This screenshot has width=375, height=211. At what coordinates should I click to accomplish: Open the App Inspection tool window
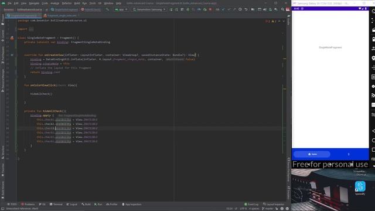131,205
